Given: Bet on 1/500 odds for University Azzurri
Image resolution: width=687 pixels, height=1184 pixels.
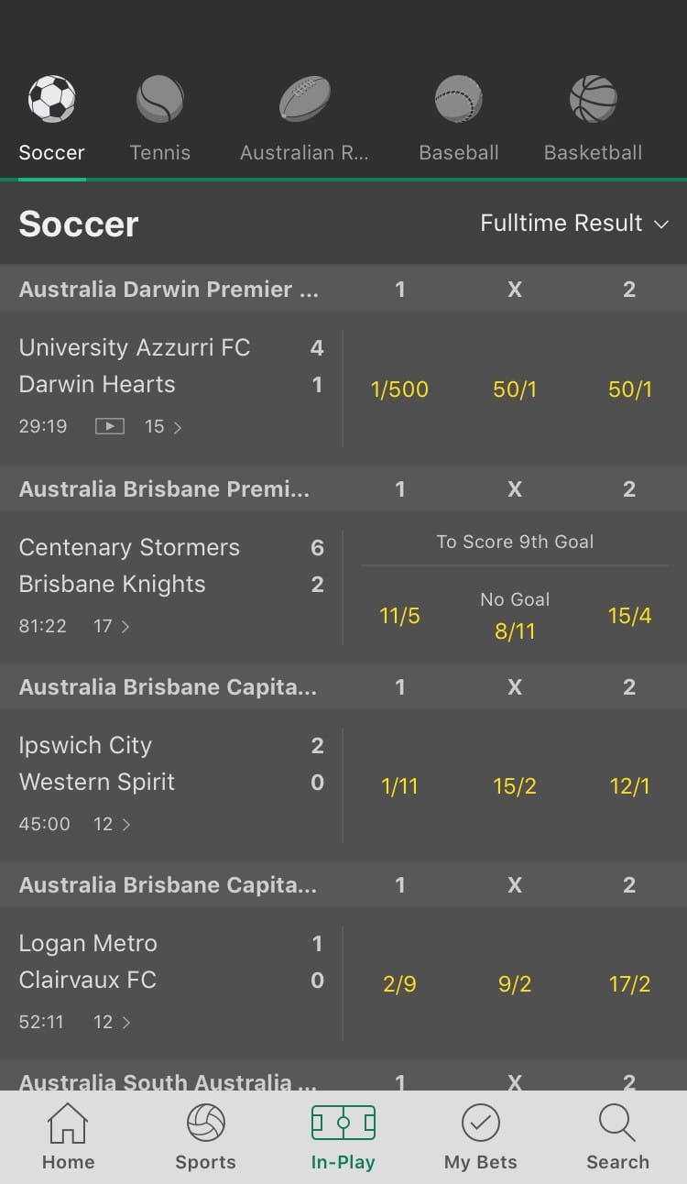Looking at the screenshot, I should coord(399,389).
